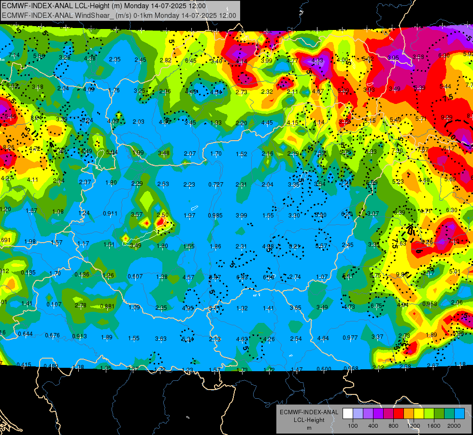Click the wind shear value 0.676
This screenshot has width=473, height=435.
click(53, 336)
